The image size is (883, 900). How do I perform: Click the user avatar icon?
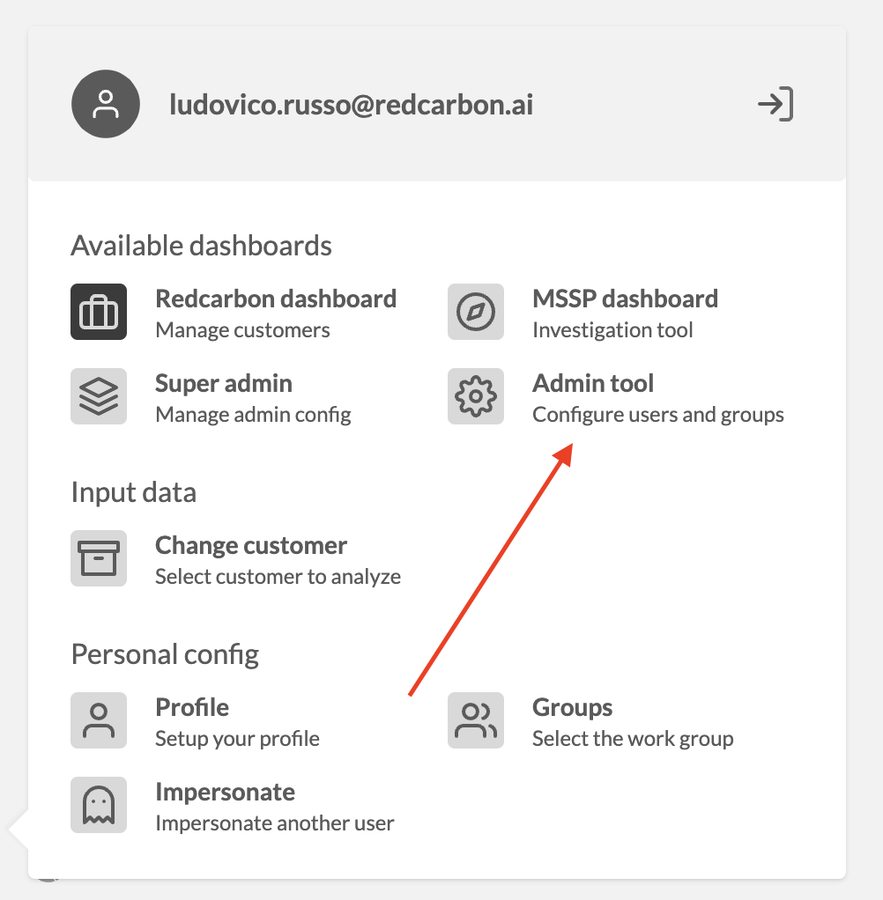pos(106,104)
